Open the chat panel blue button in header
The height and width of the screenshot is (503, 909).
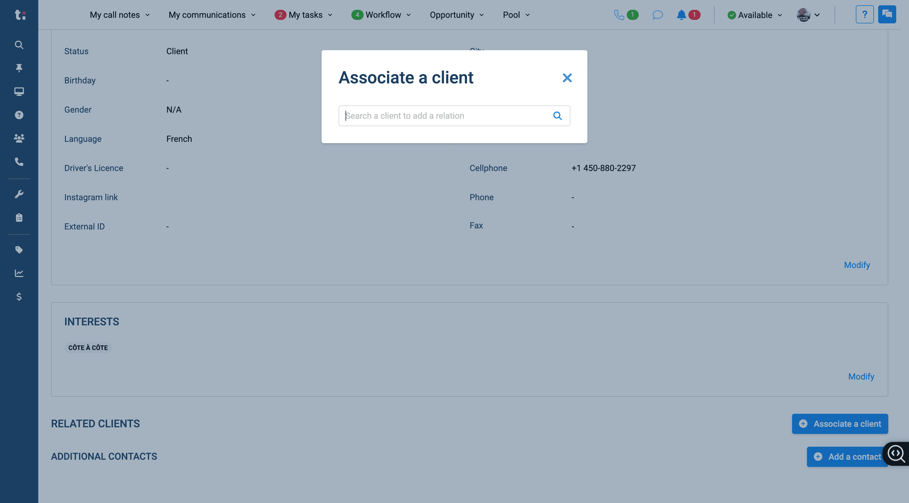coord(887,14)
